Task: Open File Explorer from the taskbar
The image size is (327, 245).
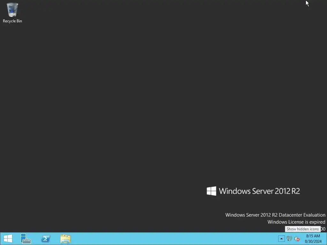Action: 65,239
